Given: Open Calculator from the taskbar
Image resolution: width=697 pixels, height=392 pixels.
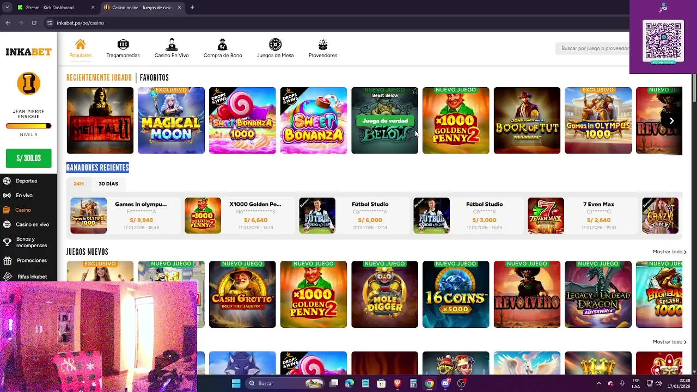Looking at the screenshot, I should [x=413, y=383].
